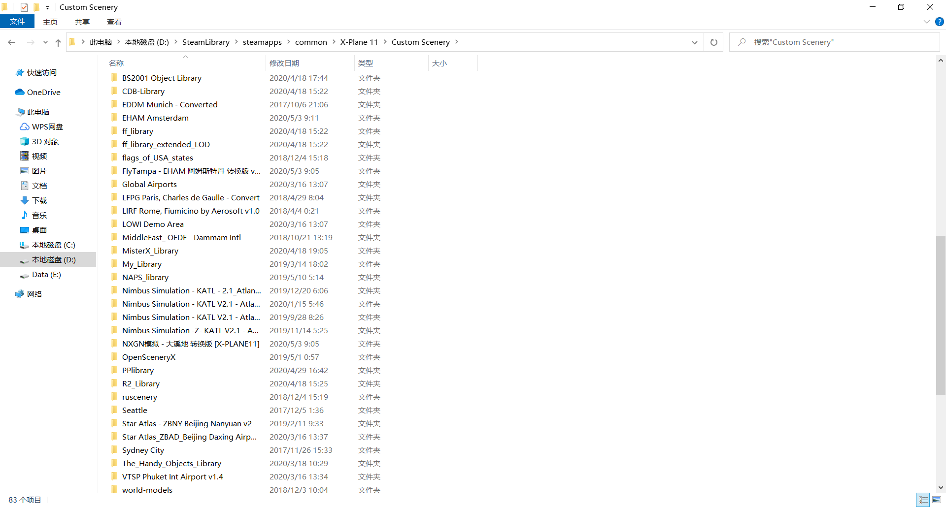The width and height of the screenshot is (946, 507).
Task: Select 本地磁盘 (C:) drive
Action: coord(47,245)
